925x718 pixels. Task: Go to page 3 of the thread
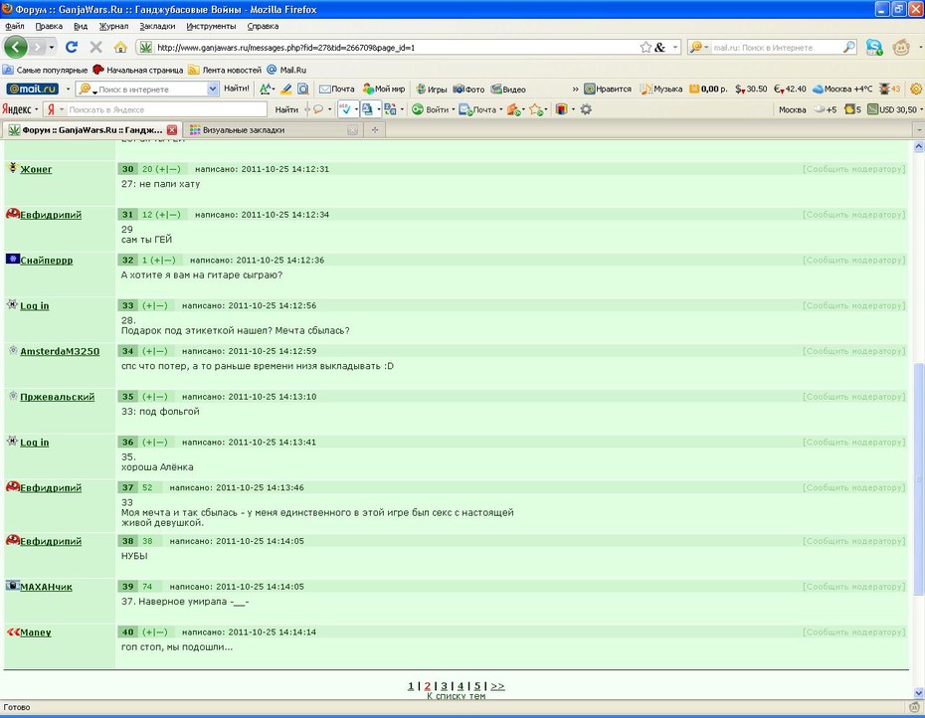445,686
